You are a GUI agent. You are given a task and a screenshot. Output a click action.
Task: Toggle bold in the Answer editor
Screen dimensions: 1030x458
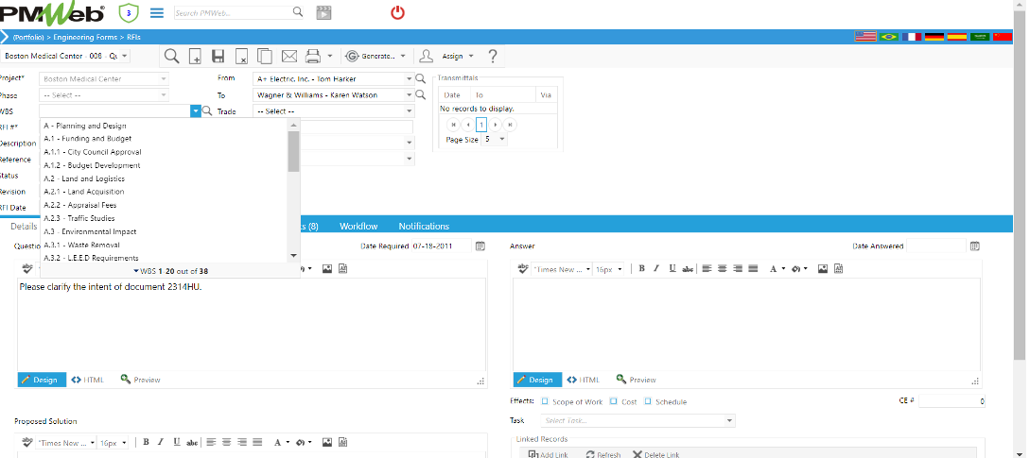pyautogui.click(x=642, y=268)
